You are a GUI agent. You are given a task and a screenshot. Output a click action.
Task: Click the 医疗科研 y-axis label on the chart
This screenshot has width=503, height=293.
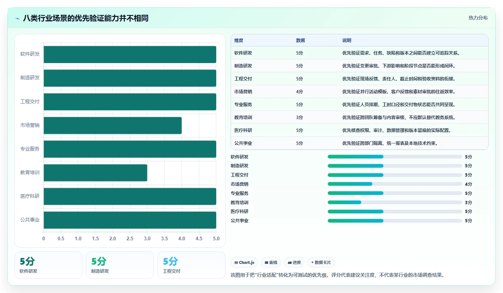pyautogui.click(x=30, y=196)
